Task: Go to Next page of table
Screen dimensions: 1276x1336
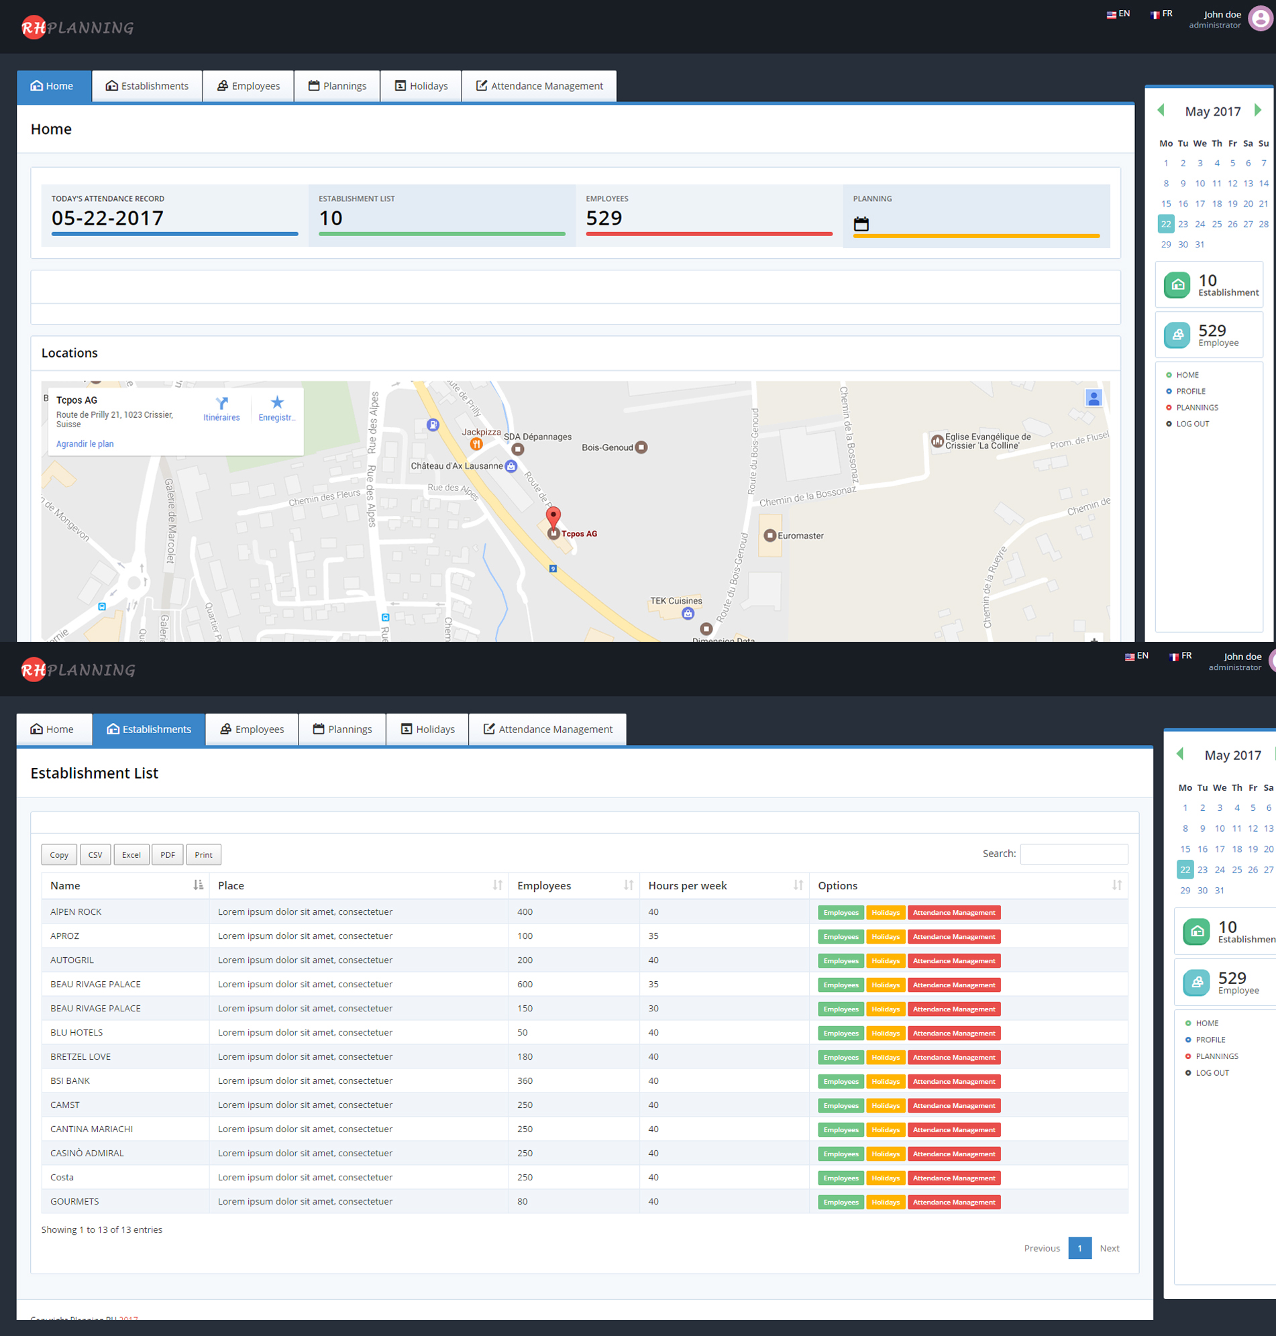Action: pyautogui.click(x=1109, y=1248)
